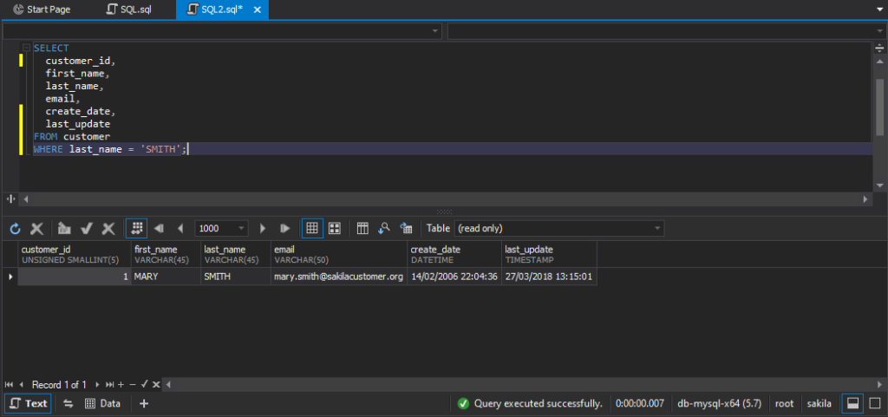888x417 pixels.
Task: Click swap views arrows icon
Action: click(x=69, y=403)
